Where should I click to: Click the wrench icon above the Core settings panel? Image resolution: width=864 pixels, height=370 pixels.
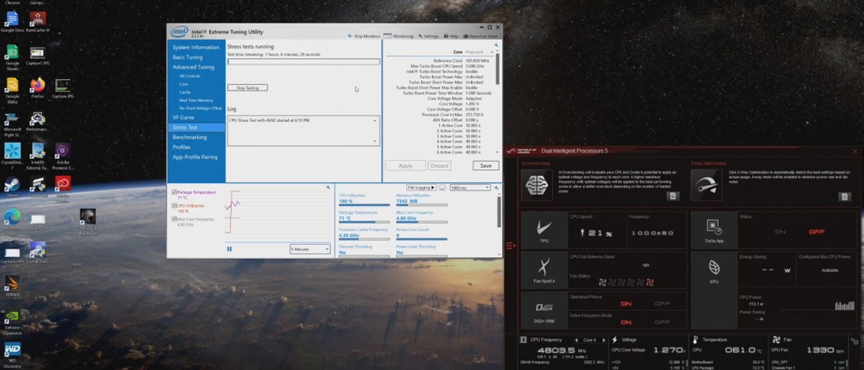(496, 45)
